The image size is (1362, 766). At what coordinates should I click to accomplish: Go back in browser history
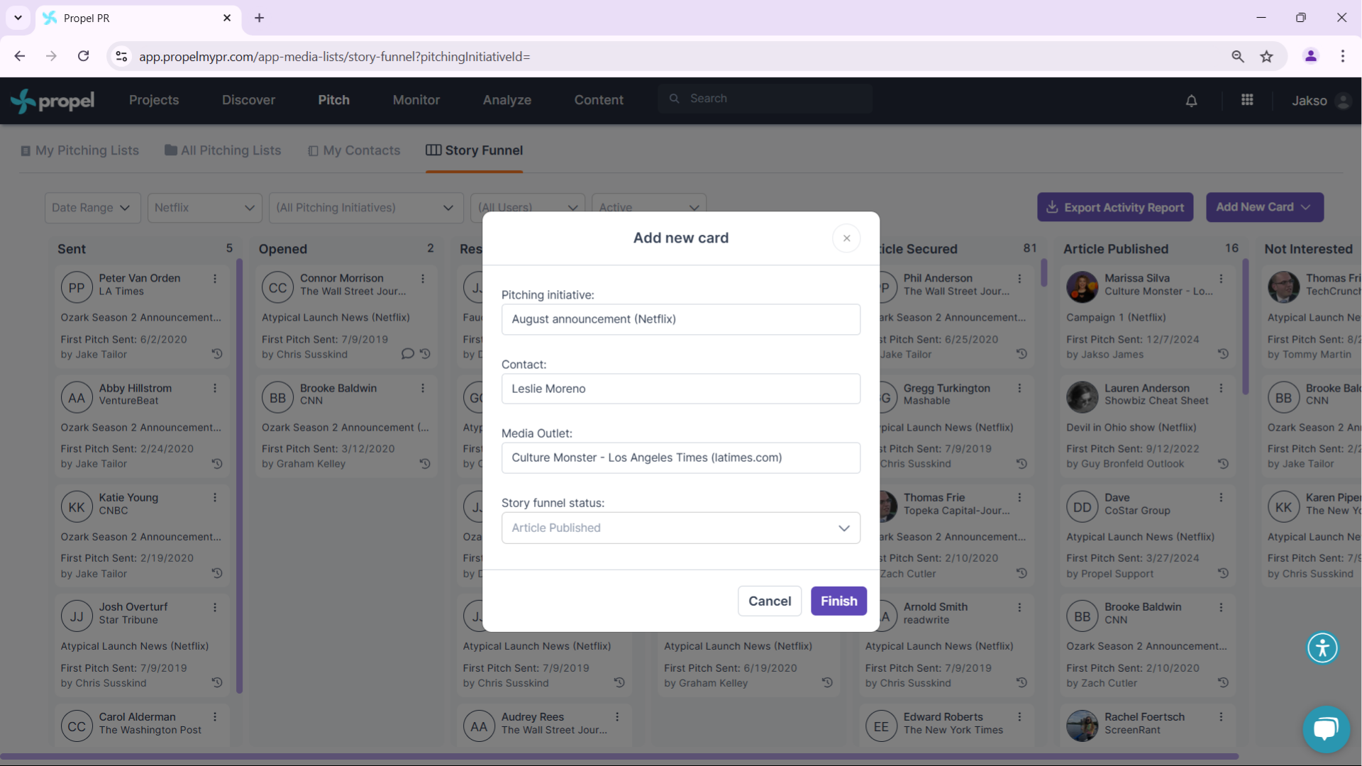point(20,56)
